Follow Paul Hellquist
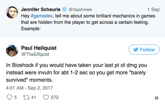Screen dimensions: 165x104 point(144,49)
